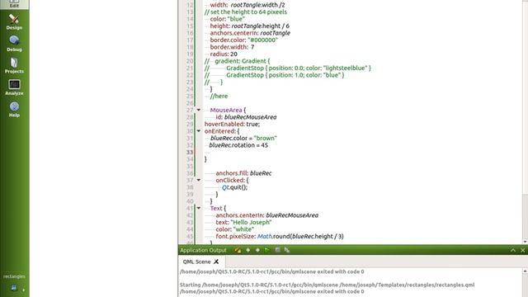The image size is (528, 297).
Task: Close the QML Scene tab
Action: pyautogui.click(x=216, y=262)
